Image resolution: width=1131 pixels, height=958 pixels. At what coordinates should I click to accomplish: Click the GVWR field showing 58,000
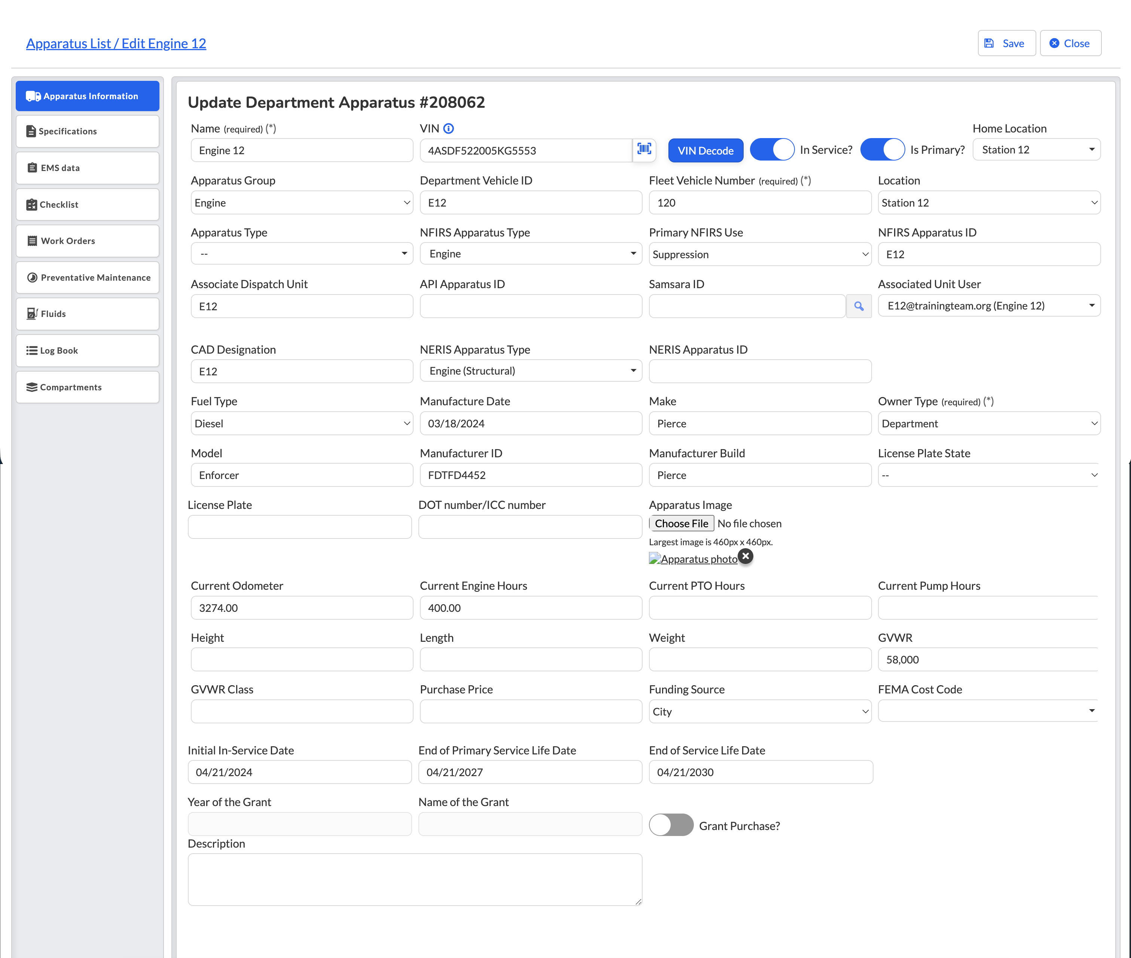click(x=988, y=659)
